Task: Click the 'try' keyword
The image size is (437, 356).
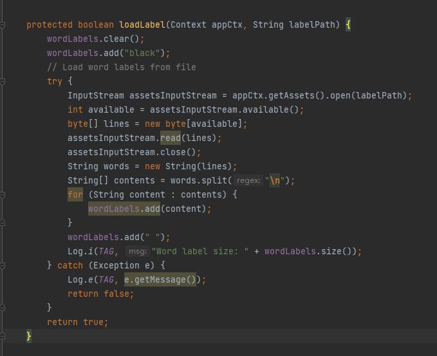Action: coord(55,81)
